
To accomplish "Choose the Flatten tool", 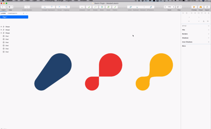I will (x=115, y=7).
